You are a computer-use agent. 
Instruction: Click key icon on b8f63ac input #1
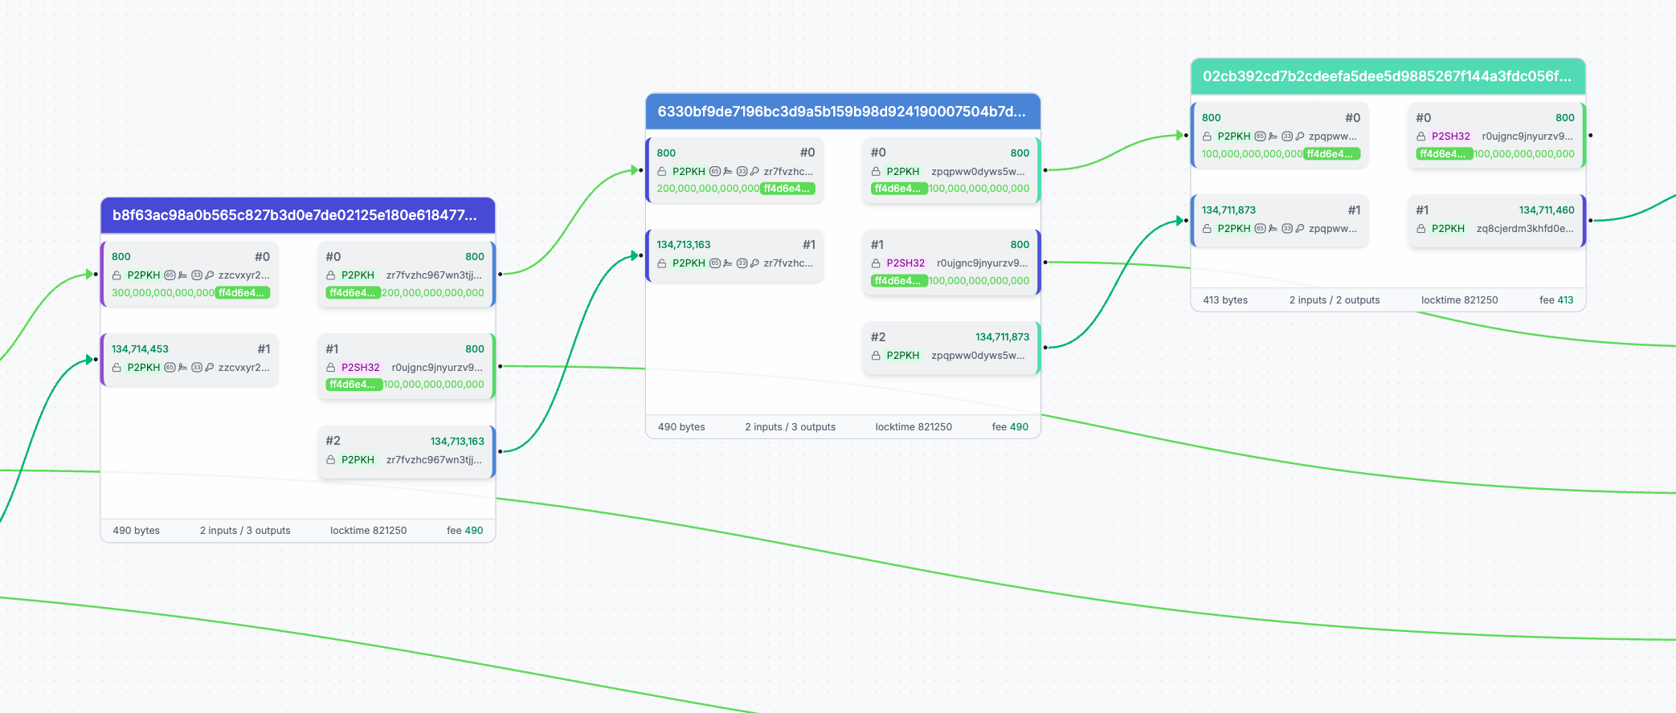point(210,368)
